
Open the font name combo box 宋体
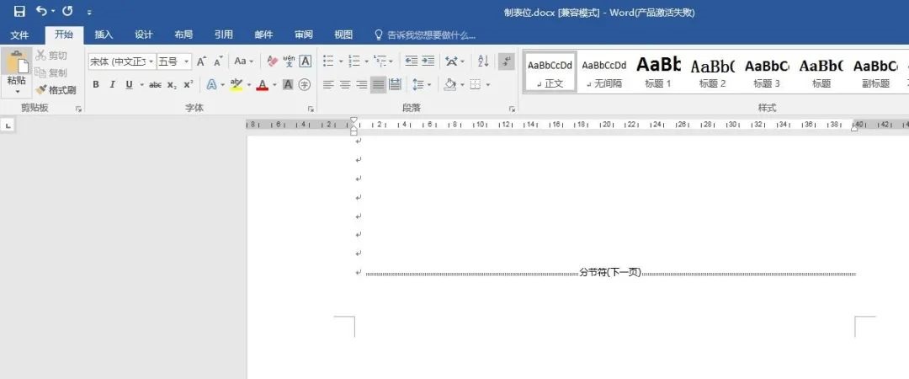[x=122, y=61]
